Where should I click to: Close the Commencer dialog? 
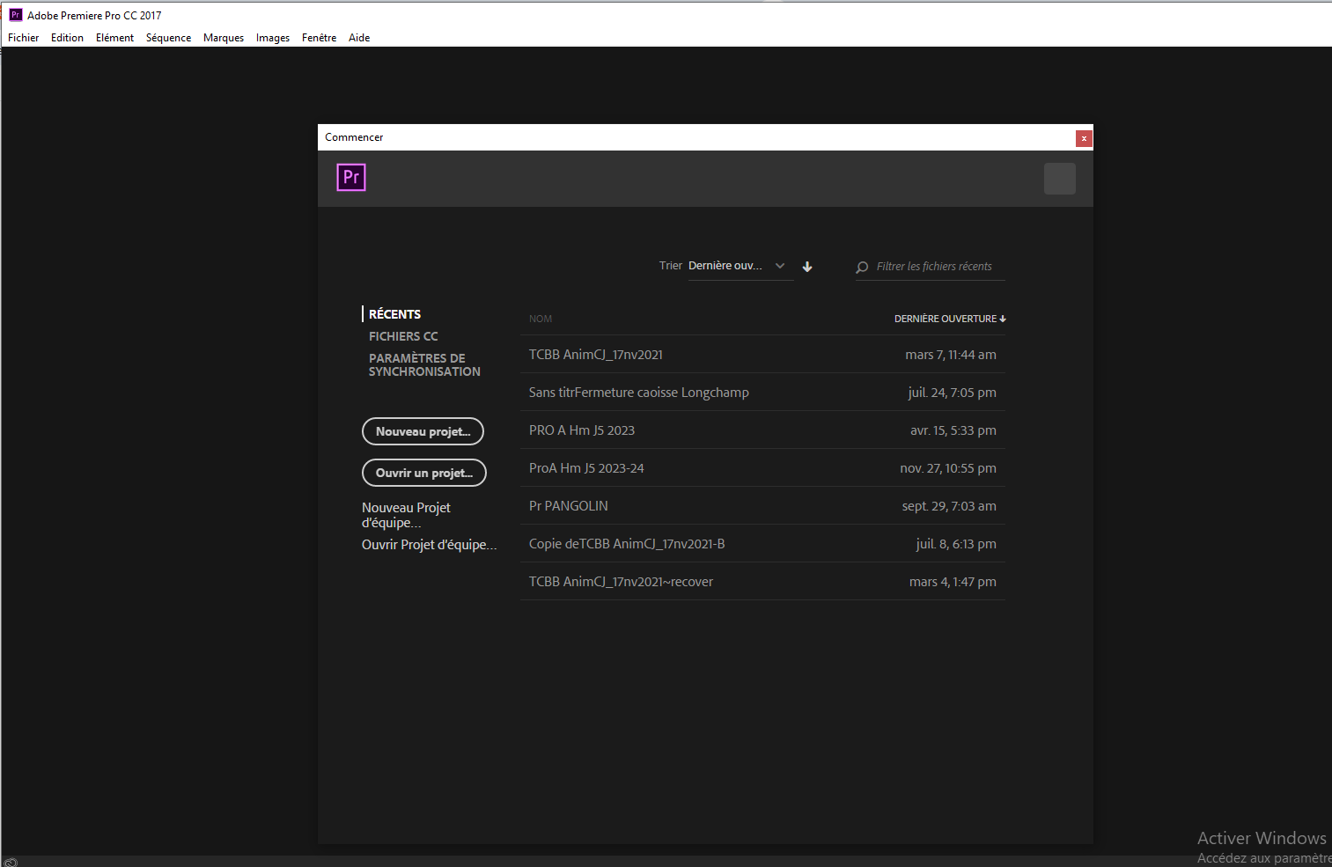click(1084, 138)
